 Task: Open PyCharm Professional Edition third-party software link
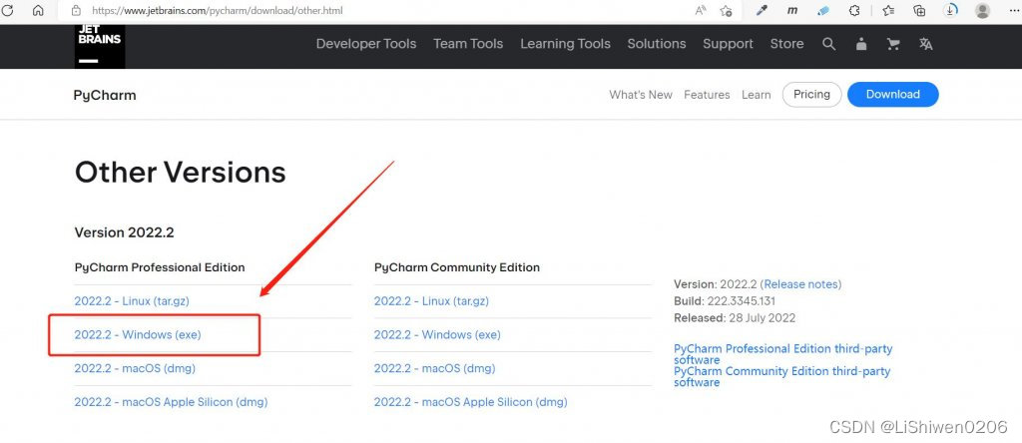coord(782,354)
